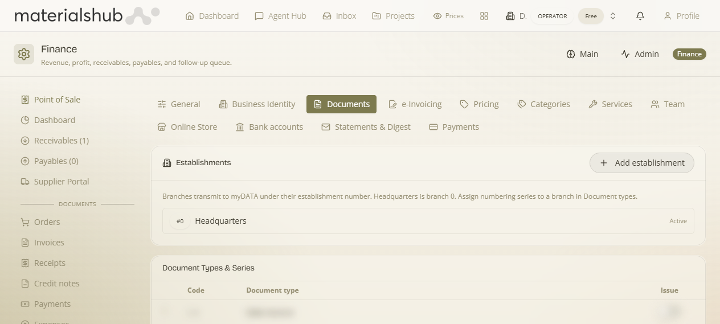Open Projects in the top bar

(393, 16)
